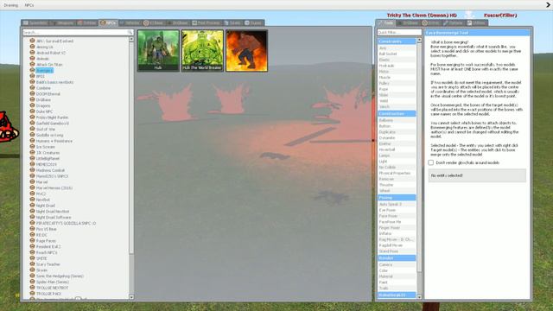Click the down arrow of tool list scrollbar
This screenshot has width=553, height=311.
(419, 297)
